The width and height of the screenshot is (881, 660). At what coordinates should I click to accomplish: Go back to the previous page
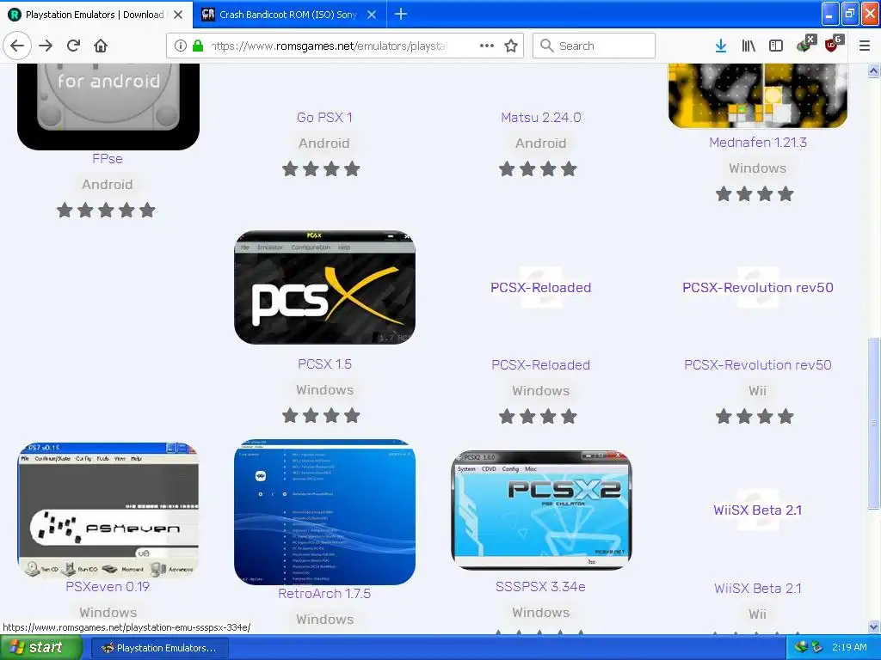tap(17, 46)
